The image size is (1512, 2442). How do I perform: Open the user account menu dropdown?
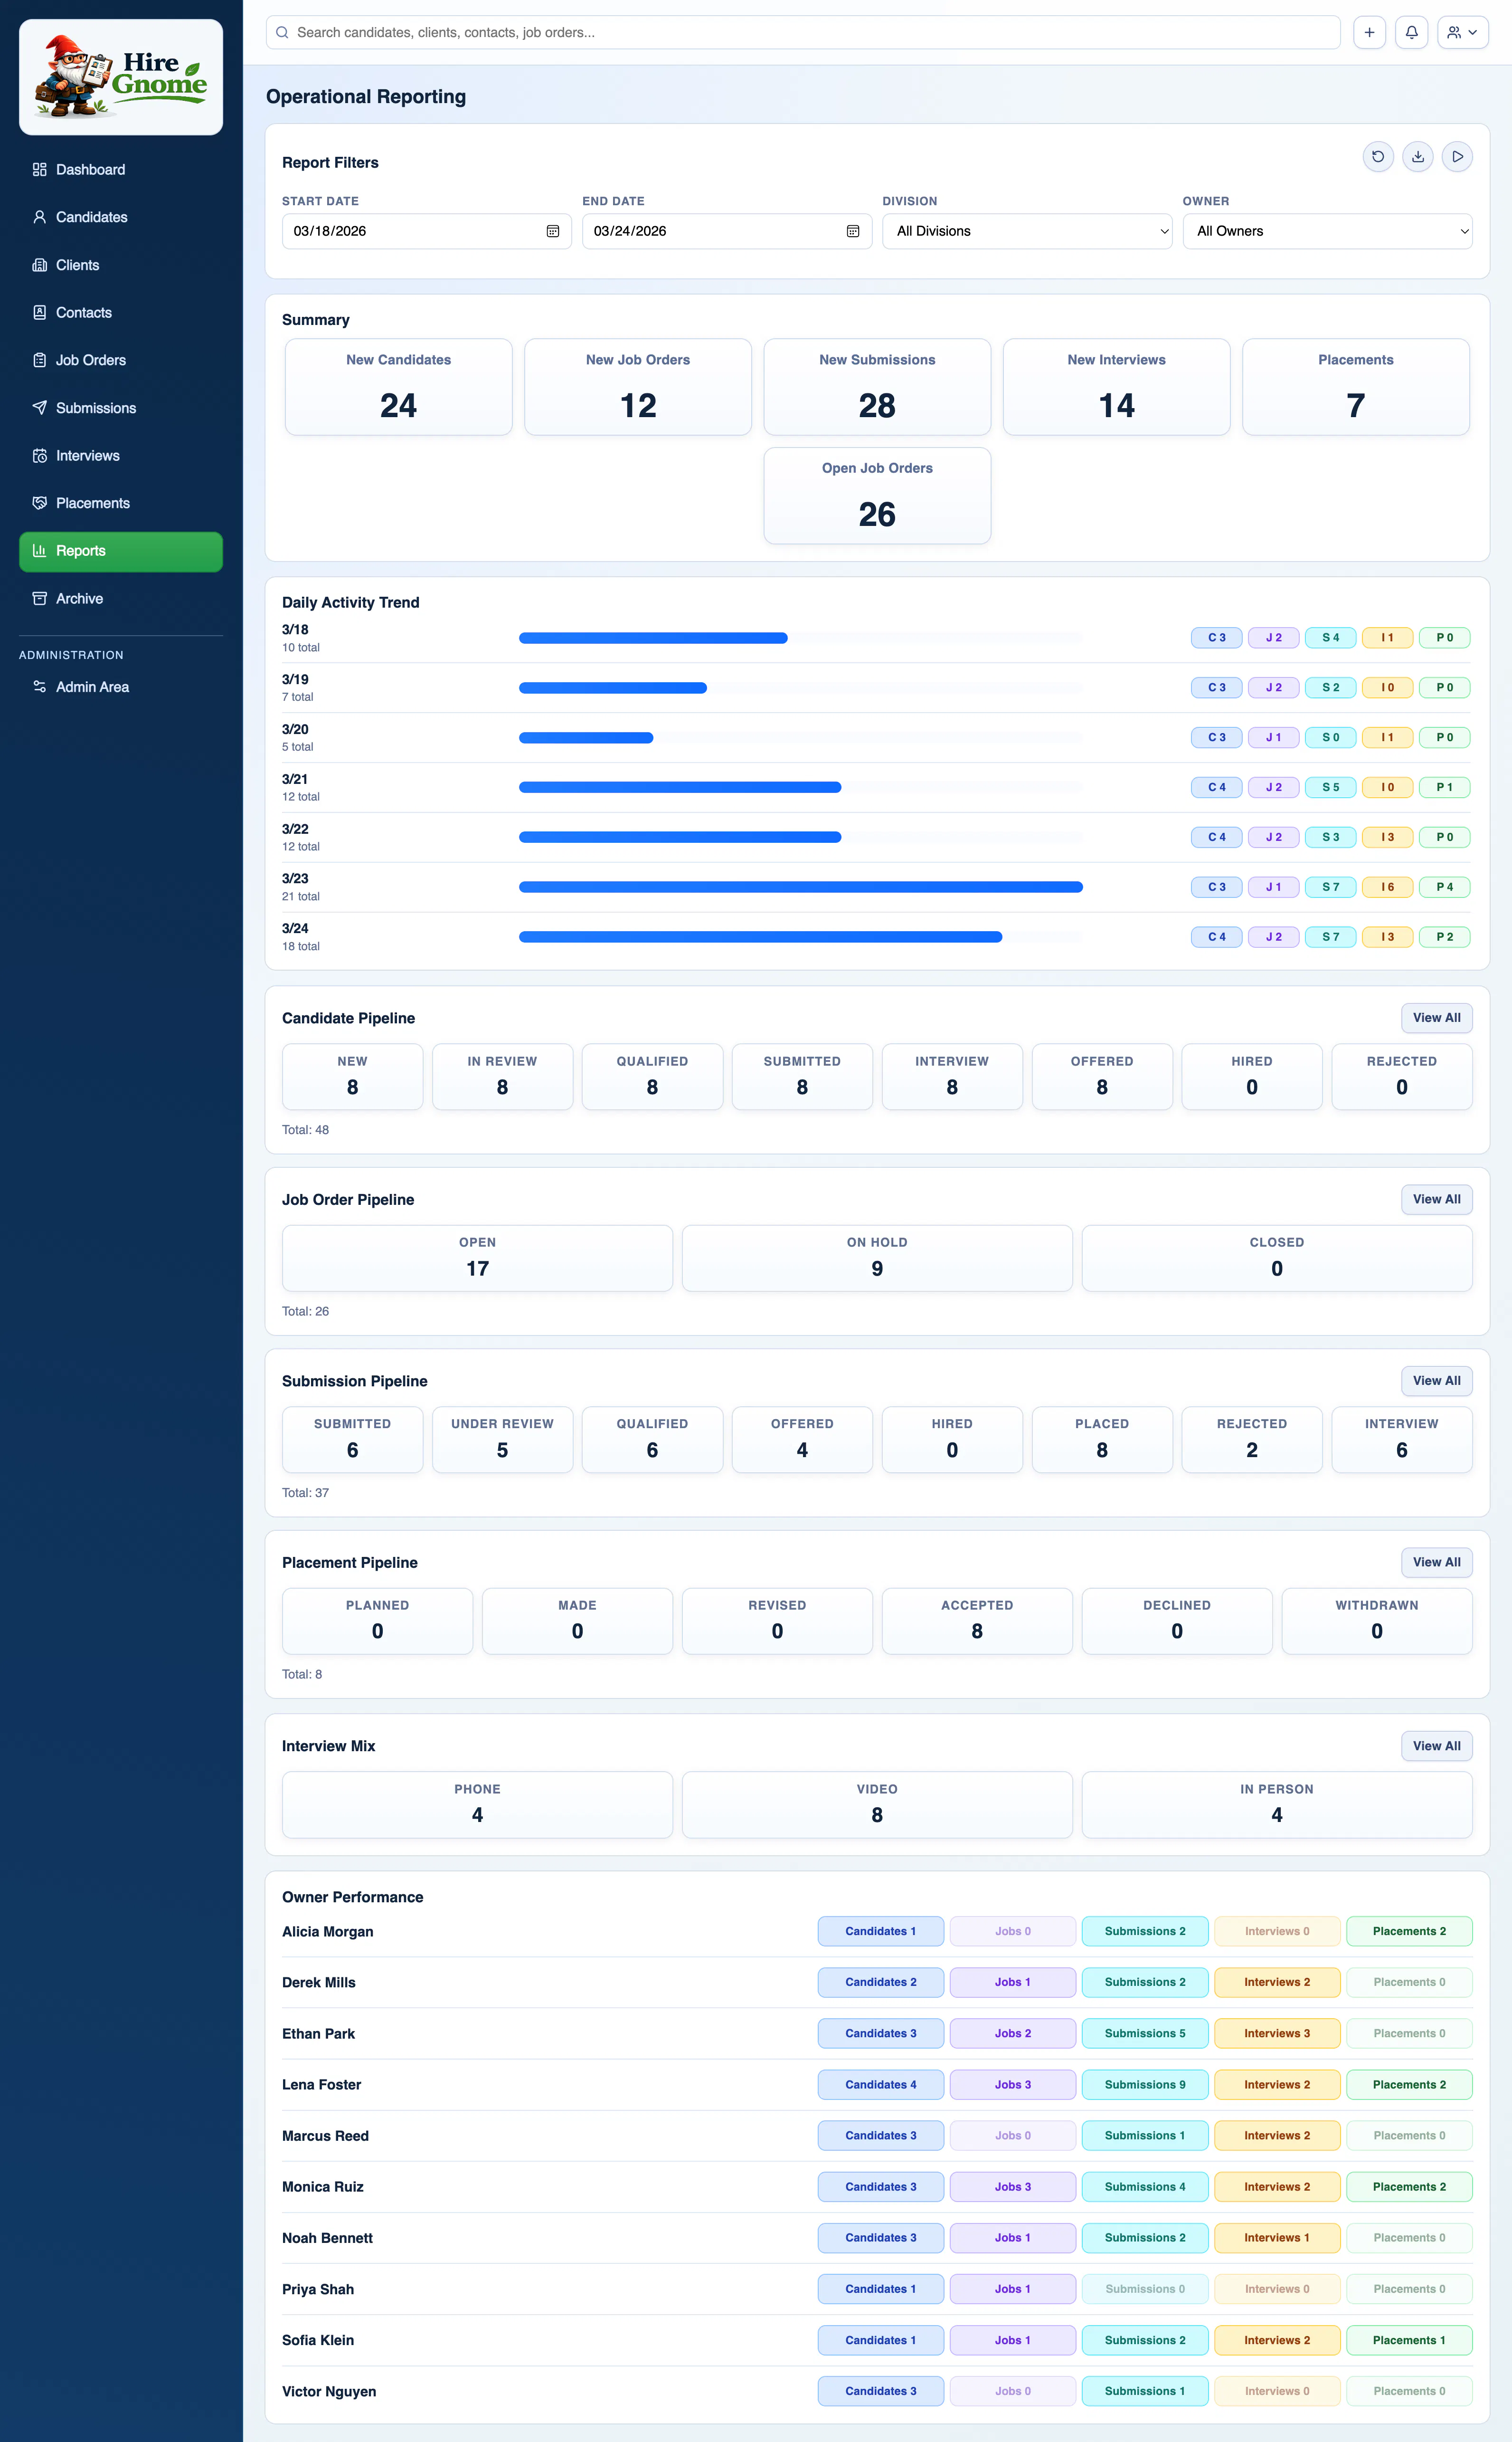(x=1463, y=32)
